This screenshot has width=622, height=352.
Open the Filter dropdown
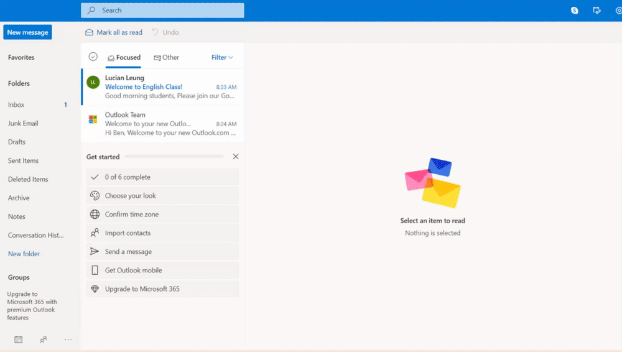[x=222, y=58]
